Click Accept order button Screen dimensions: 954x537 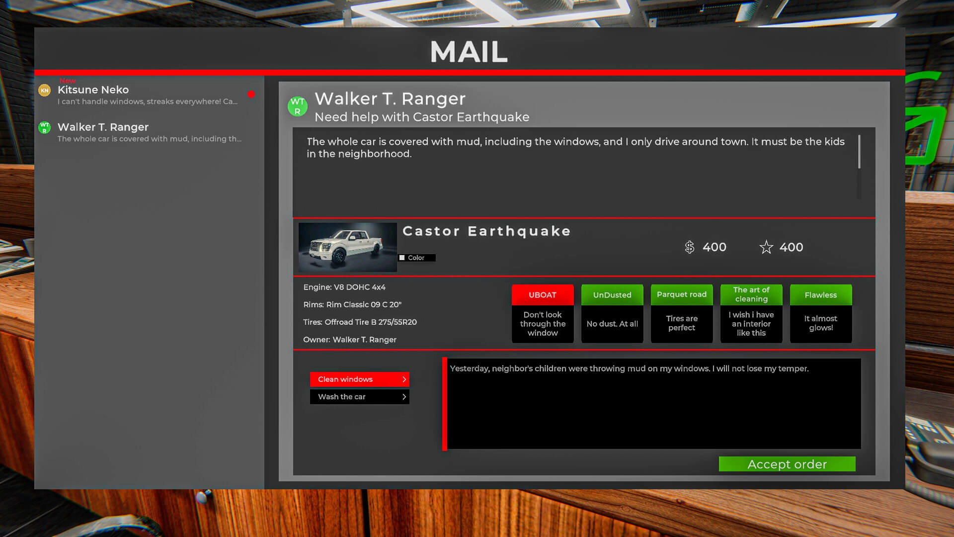point(787,463)
